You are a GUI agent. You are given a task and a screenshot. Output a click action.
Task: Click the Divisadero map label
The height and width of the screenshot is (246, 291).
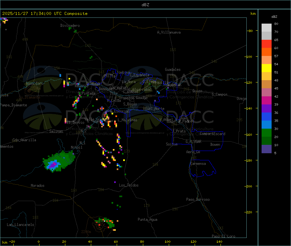click(70, 26)
